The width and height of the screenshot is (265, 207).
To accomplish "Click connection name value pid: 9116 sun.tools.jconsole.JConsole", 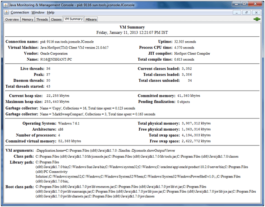I will [67, 42].
